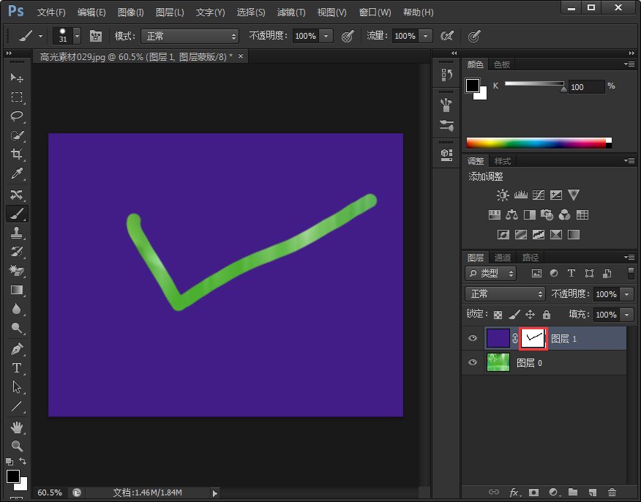Select the Crop tool

pos(17,154)
